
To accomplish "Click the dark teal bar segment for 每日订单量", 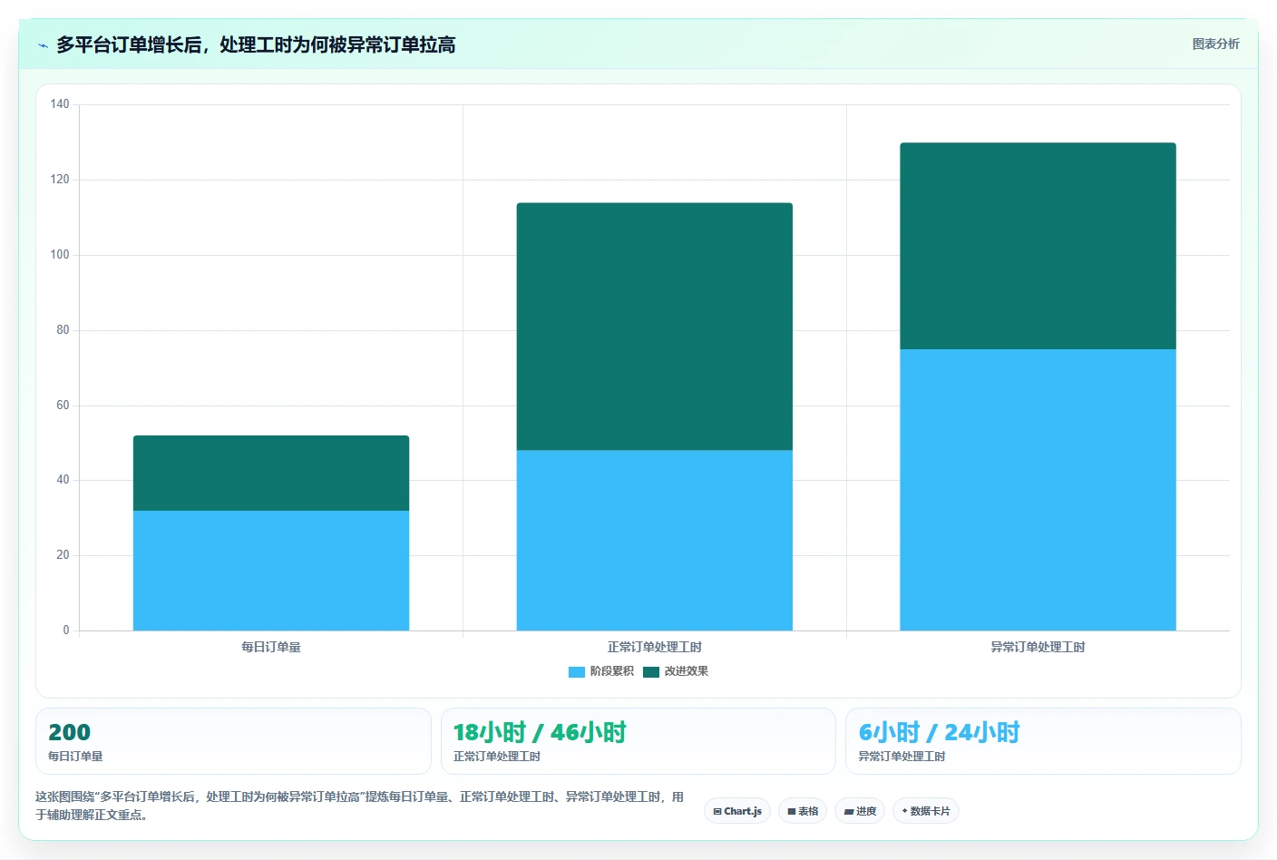I will click(271, 473).
